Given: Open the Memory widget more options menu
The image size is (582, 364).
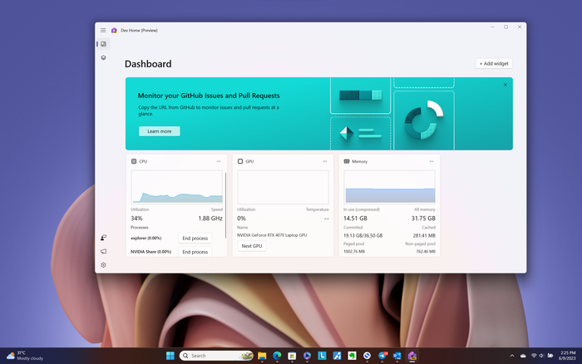Looking at the screenshot, I should point(432,161).
